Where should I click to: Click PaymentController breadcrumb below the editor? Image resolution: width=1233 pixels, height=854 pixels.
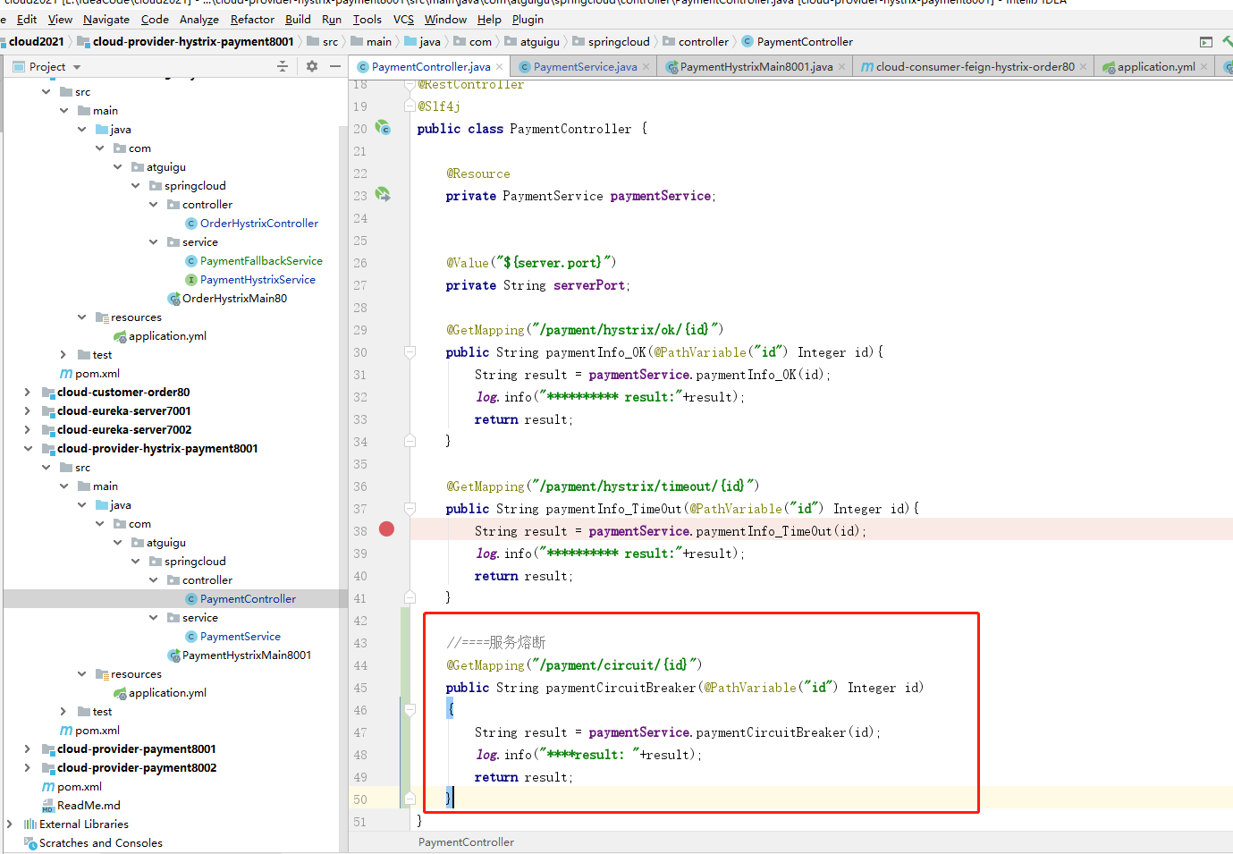click(x=466, y=842)
